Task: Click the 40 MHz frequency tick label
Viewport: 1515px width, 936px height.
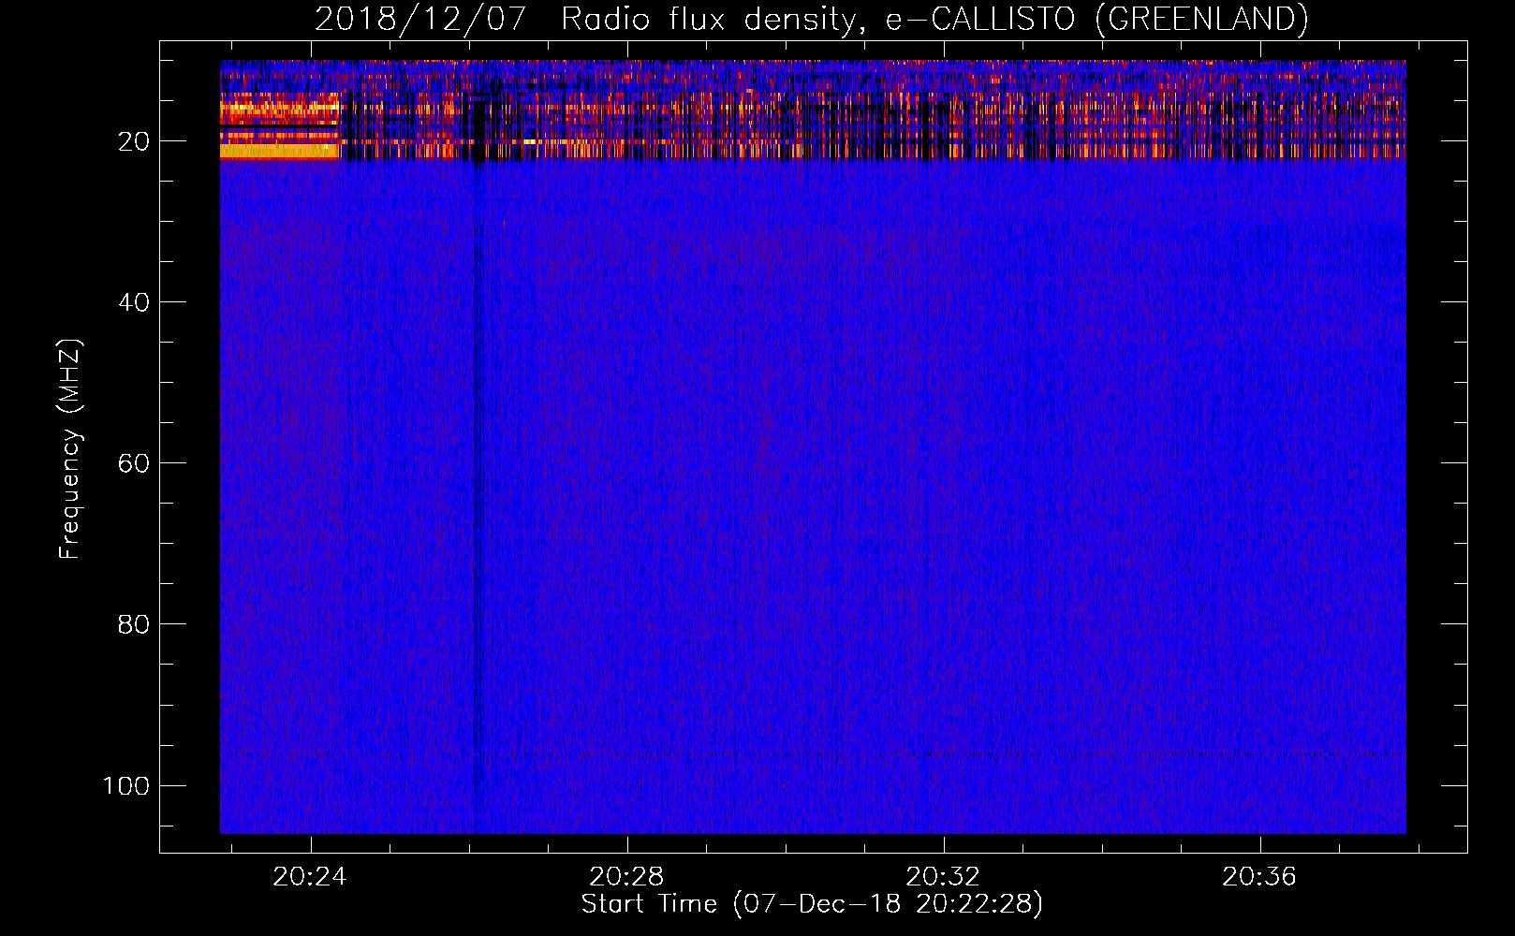Action: [x=134, y=302]
